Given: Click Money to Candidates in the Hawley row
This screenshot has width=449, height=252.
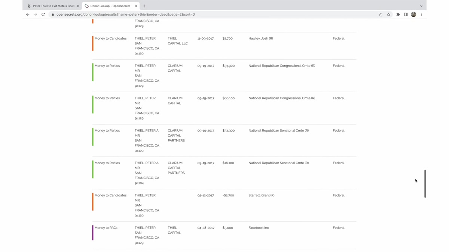Looking at the screenshot, I should 110,38.
